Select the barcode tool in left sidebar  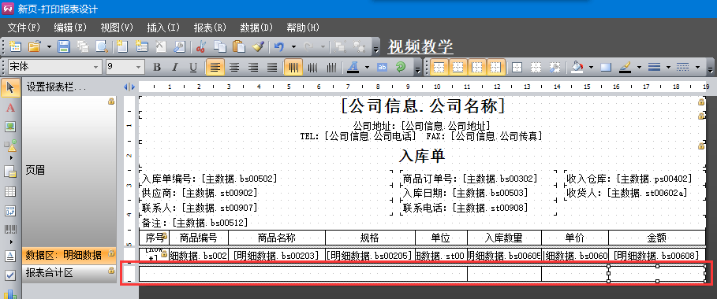click(x=10, y=229)
